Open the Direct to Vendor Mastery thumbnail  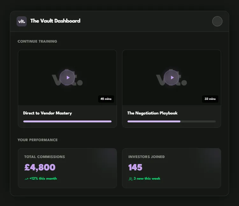[67, 78]
